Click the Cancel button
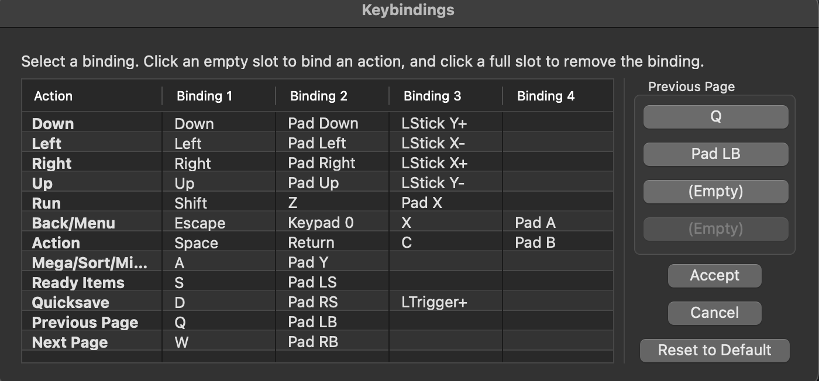 pyautogui.click(x=714, y=313)
